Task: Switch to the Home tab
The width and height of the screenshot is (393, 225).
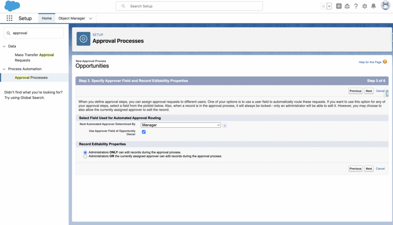Action: point(46,18)
